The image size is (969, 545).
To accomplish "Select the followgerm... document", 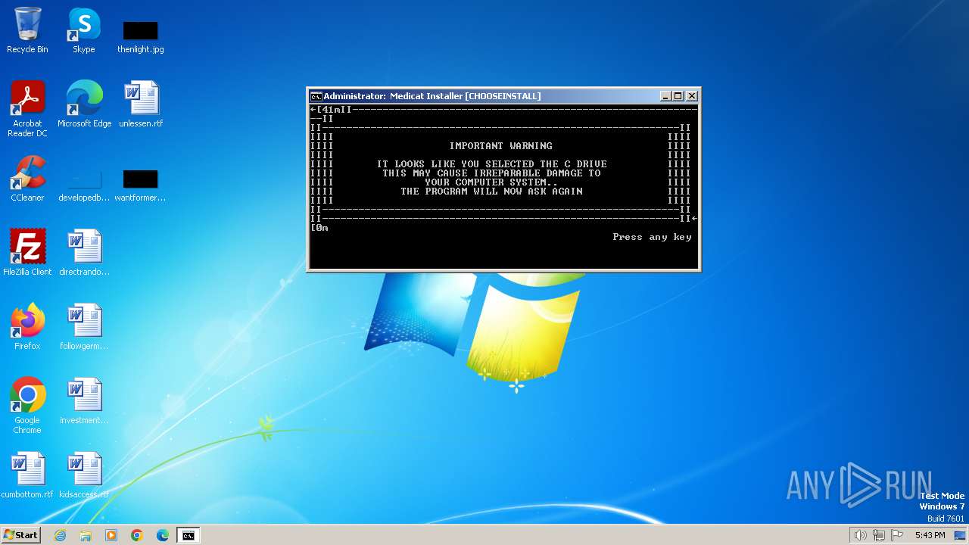I will pyautogui.click(x=84, y=327).
